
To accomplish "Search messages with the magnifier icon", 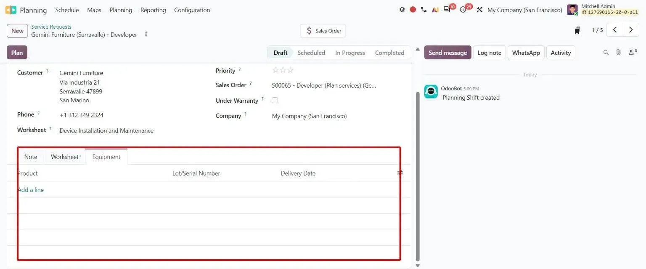I will (606, 53).
